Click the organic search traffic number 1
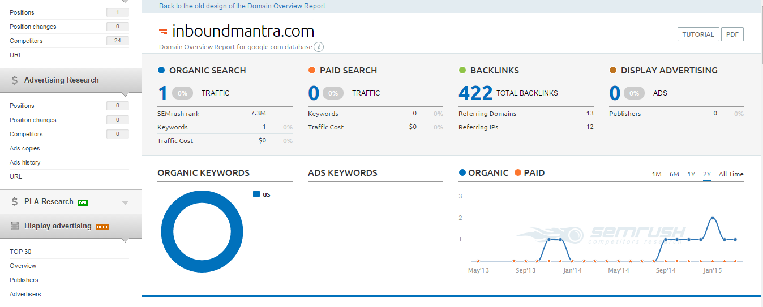 click(x=162, y=93)
